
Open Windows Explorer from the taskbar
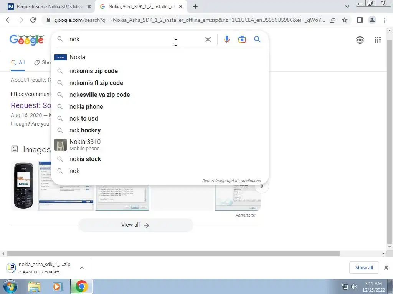pos(34,287)
